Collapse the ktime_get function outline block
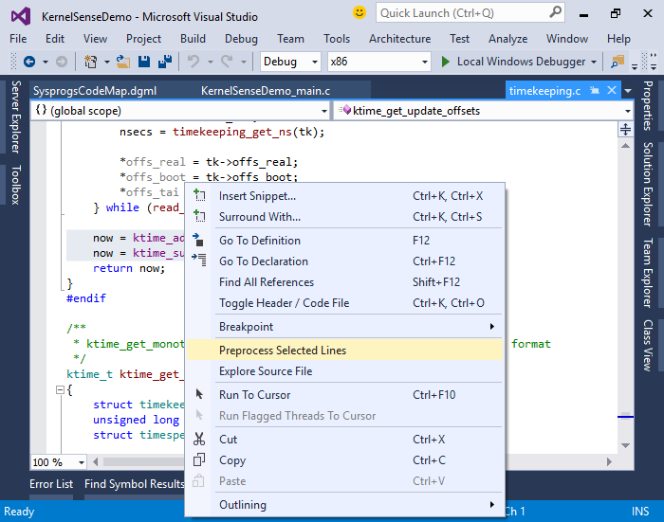This screenshot has width=664, height=522. click(60, 389)
